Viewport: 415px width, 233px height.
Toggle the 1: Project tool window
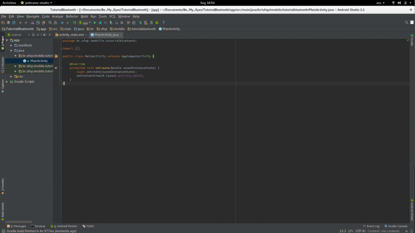click(3, 43)
